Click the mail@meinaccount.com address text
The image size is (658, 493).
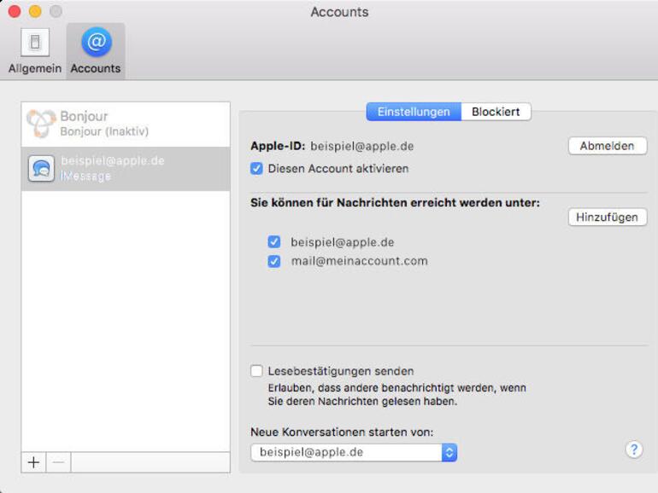[359, 261]
